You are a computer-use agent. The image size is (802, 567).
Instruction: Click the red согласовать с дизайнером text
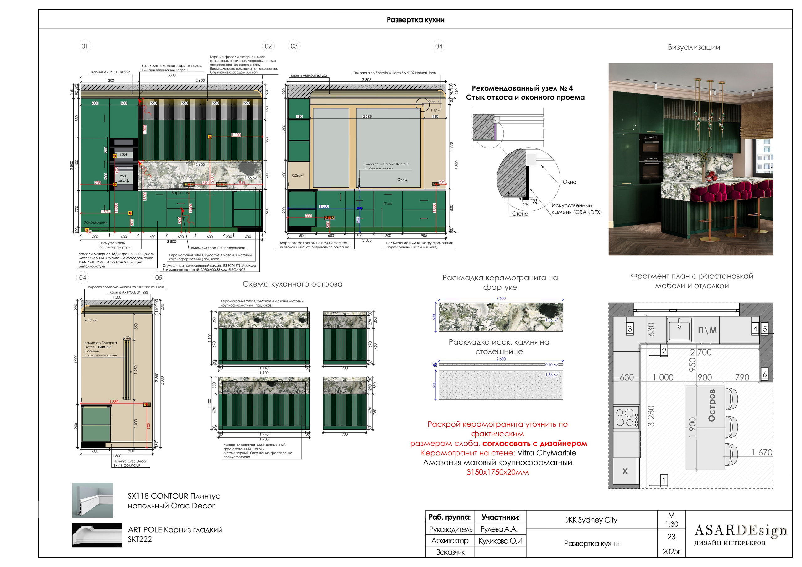click(534, 443)
